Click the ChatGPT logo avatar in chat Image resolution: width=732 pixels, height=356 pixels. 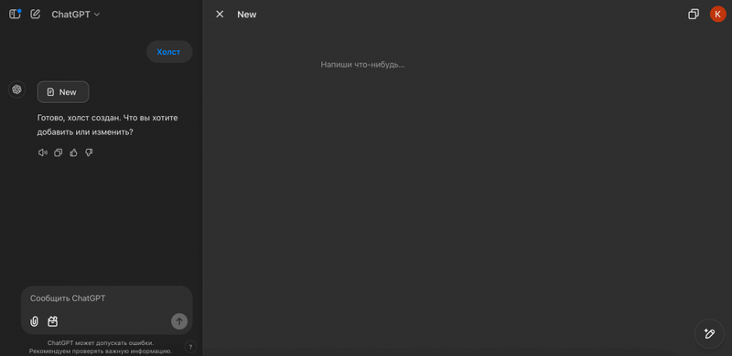coord(16,89)
